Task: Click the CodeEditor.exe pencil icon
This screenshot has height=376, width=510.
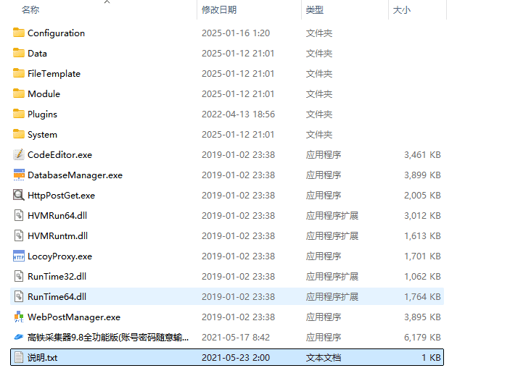Action: coord(19,154)
